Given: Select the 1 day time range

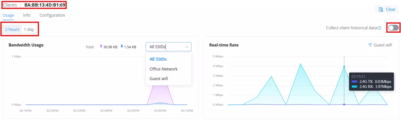Looking at the screenshot, I should coord(29,29).
